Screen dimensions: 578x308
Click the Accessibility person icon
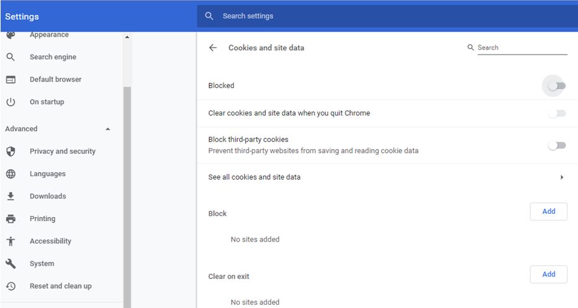click(x=11, y=241)
